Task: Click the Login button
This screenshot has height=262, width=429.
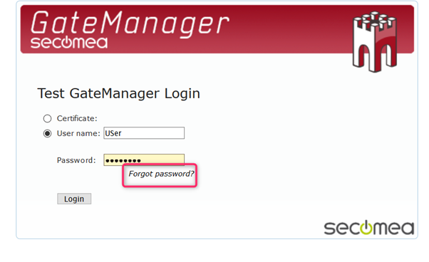Action: pyautogui.click(x=74, y=199)
